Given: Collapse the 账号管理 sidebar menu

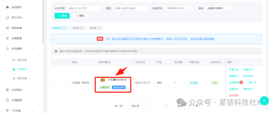Looking at the screenshot, I should coord(33,49).
